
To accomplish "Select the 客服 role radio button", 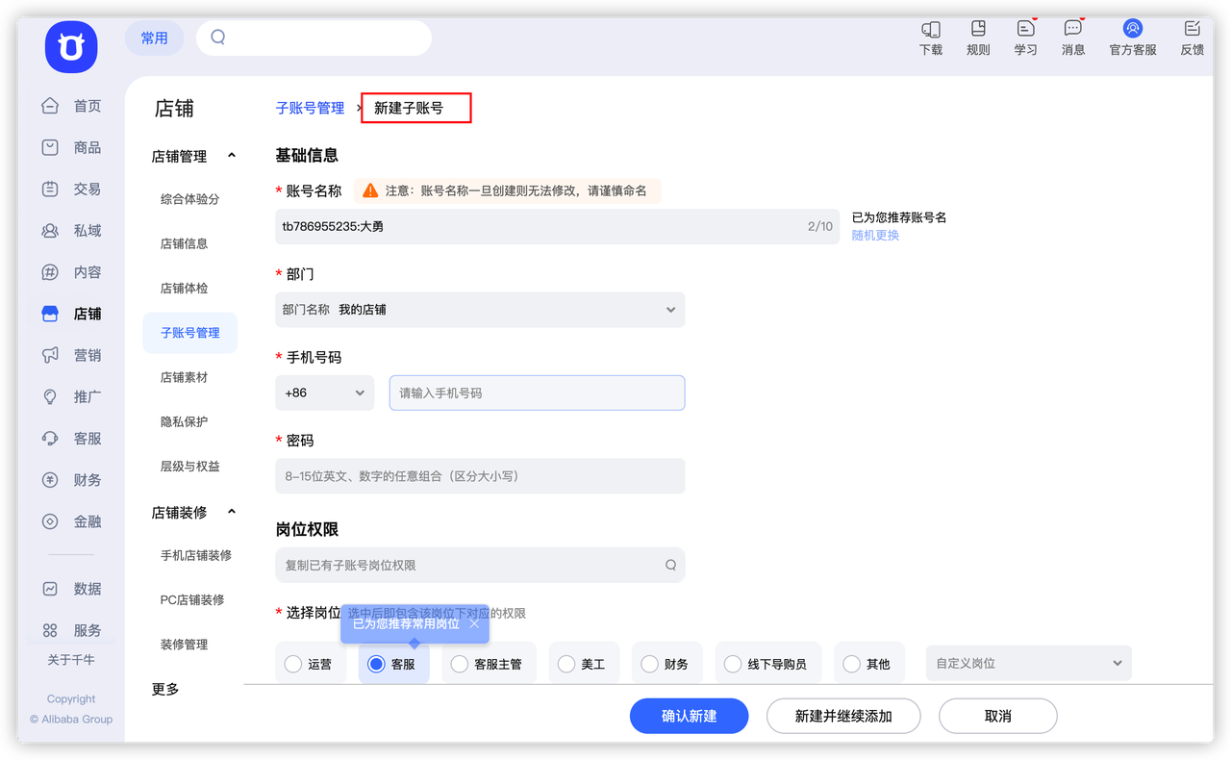I will pyautogui.click(x=376, y=664).
